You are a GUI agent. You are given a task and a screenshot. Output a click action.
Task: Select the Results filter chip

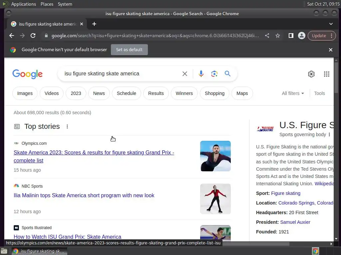pyautogui.click(x=156, y=93)
